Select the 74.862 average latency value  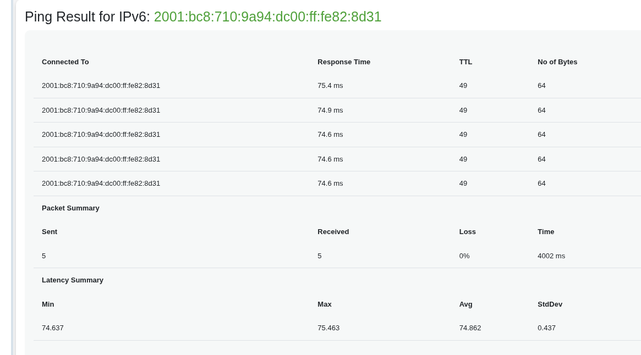pyautogui.click(x=470, y=328)
